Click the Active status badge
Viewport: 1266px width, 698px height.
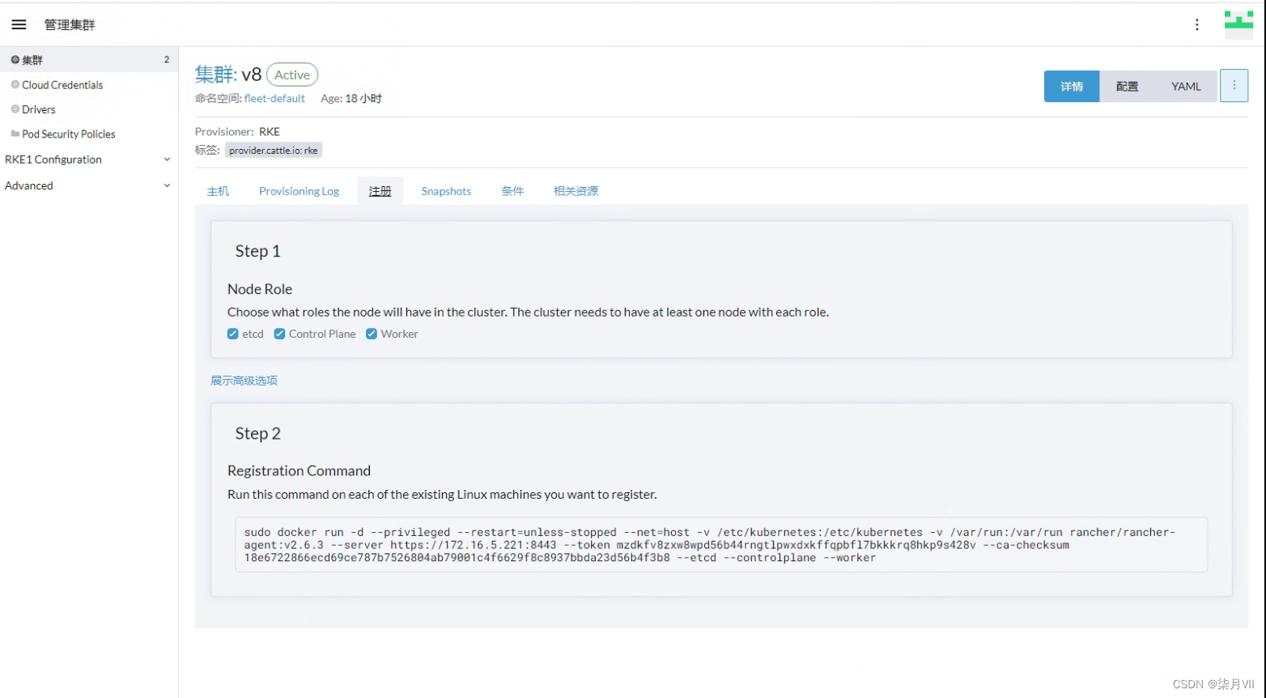point(292,74)
